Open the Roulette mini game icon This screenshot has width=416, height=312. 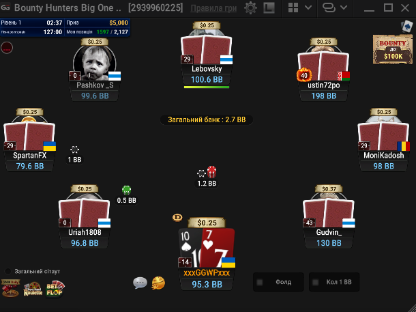tap(33, 289)
